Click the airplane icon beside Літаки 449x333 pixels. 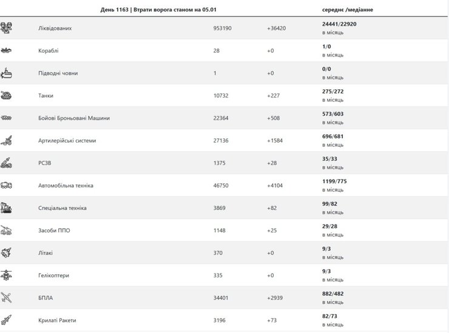click(7, 252)
